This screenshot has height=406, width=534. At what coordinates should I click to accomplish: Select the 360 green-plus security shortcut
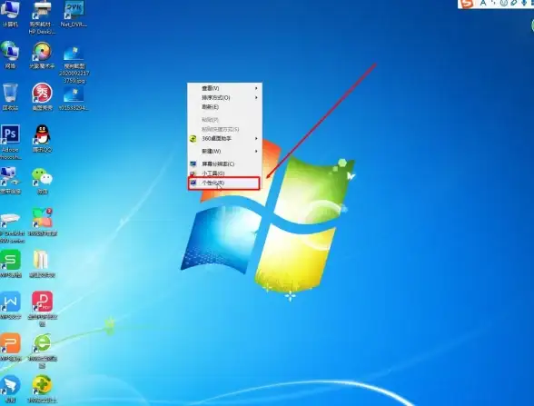42,389
